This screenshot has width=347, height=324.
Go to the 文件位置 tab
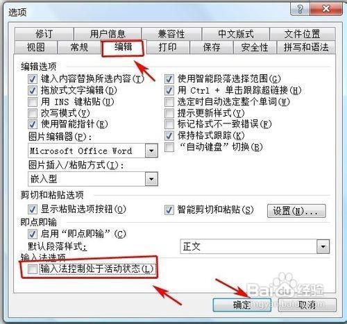pyautogui.click(x=303, y=34)
